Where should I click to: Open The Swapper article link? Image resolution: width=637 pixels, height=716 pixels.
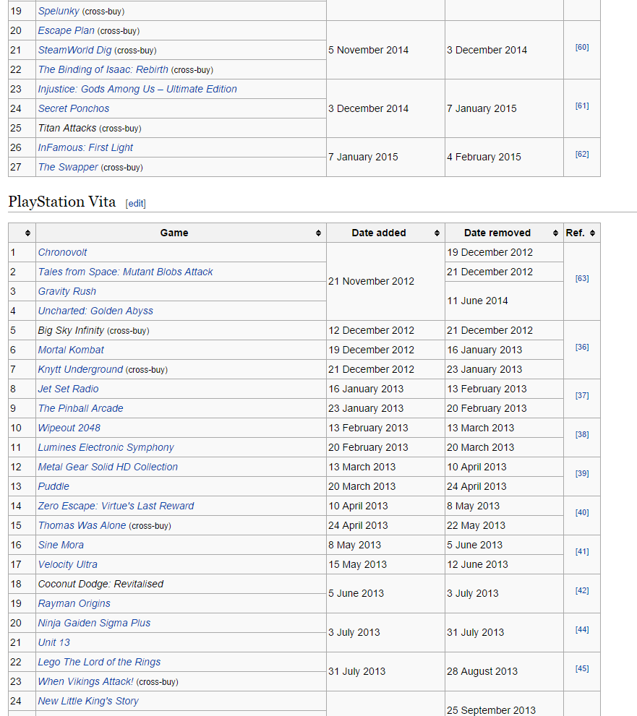68,167
